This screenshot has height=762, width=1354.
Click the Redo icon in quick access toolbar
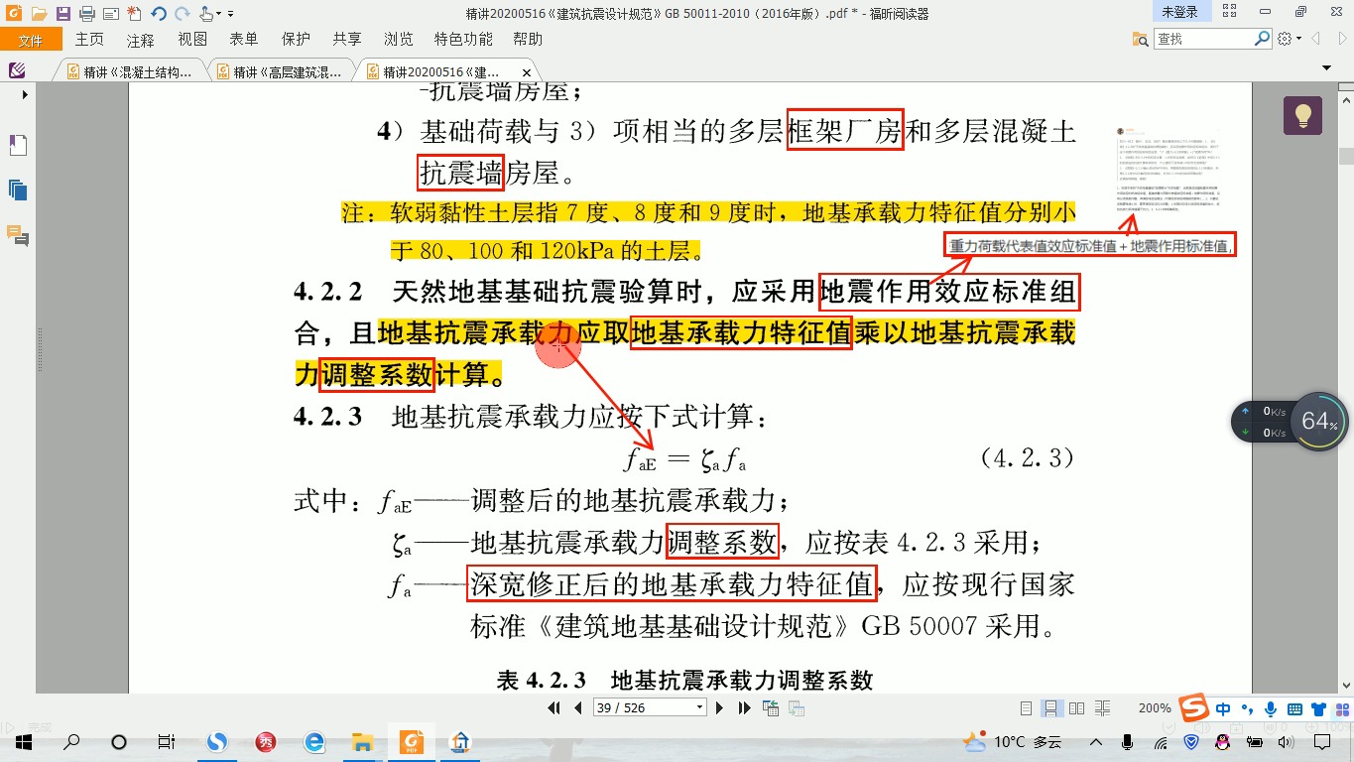tap(182, 13)
